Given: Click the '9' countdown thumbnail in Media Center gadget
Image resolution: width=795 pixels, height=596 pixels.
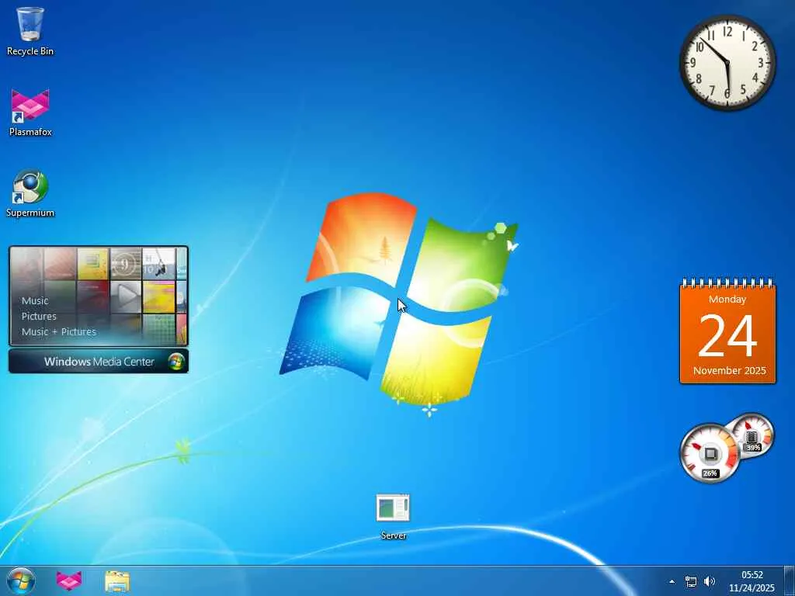Looking at the screenshot, I should pyautogui.click(x=126, y=264).
